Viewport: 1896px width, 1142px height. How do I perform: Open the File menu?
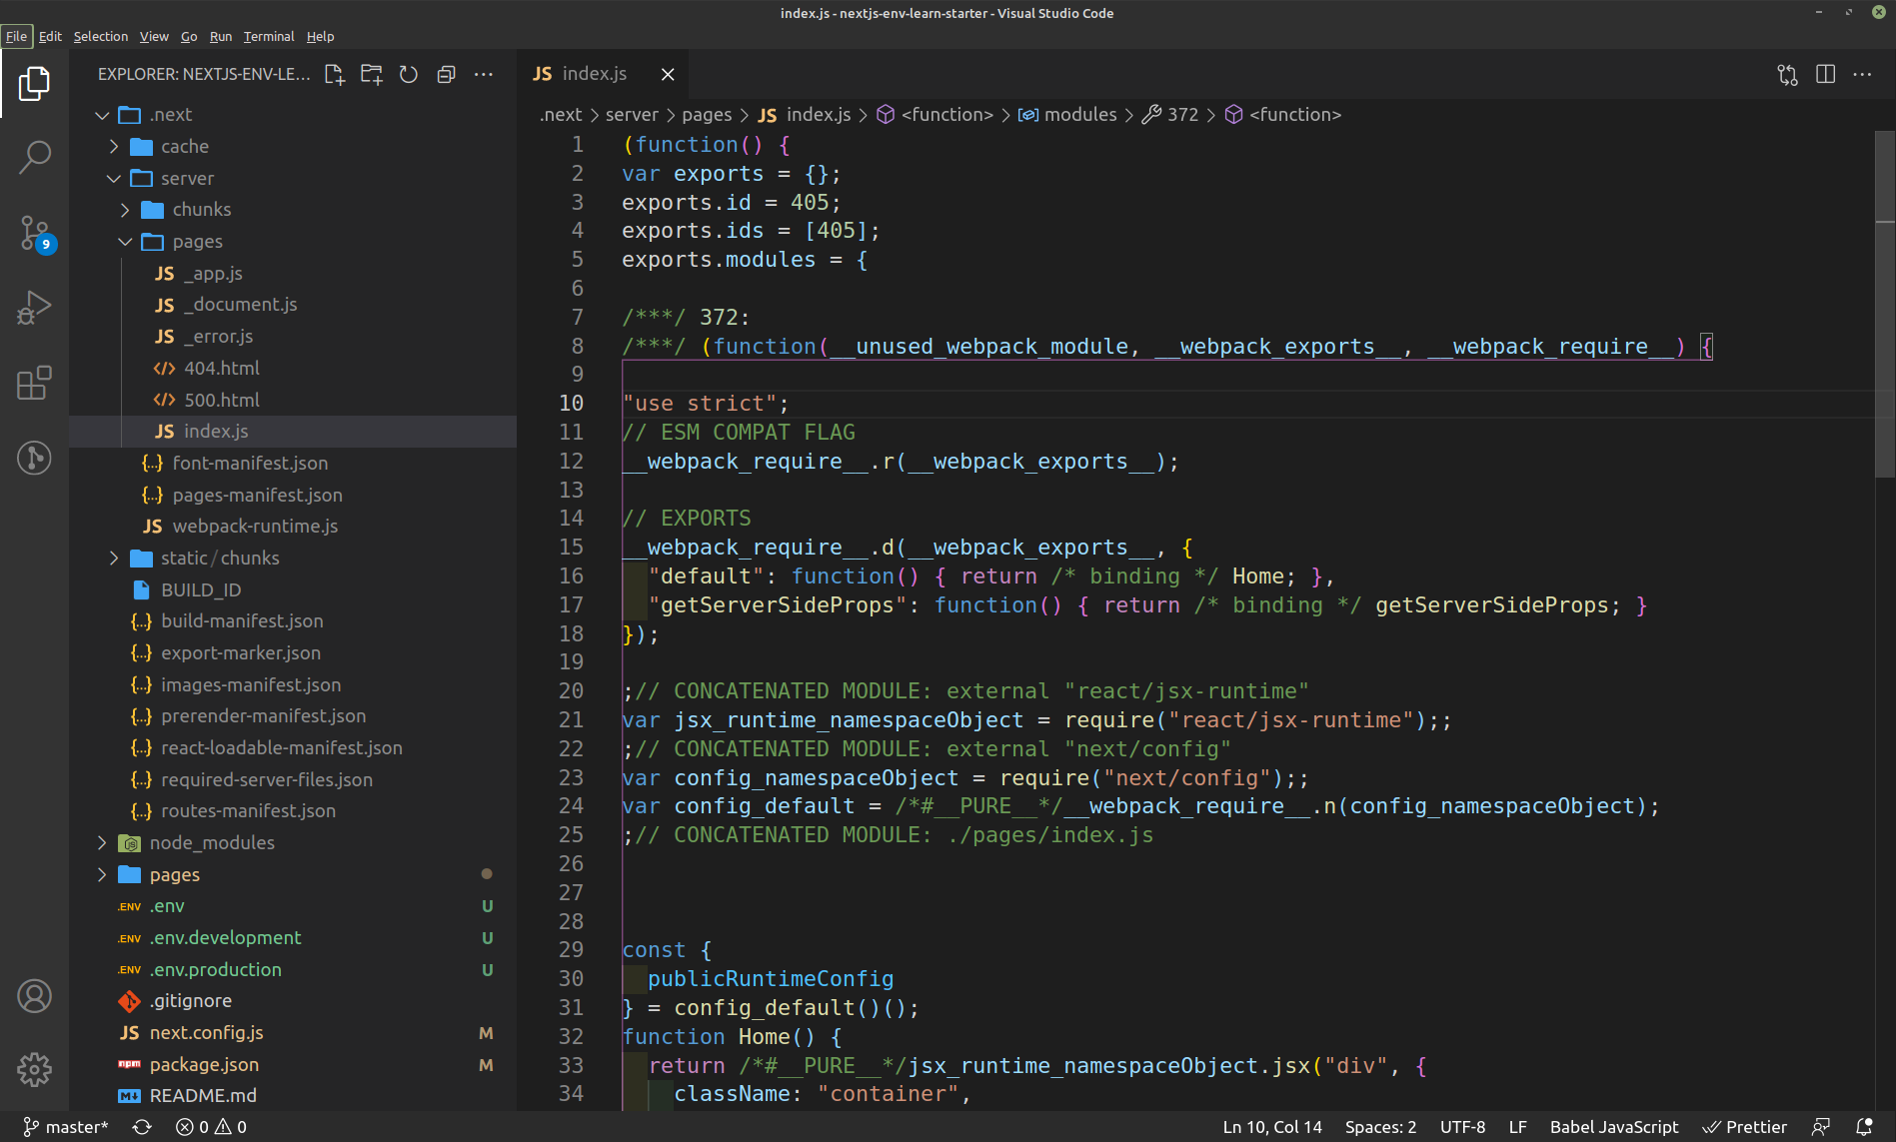pyautogui.click(x=17, y=36)
